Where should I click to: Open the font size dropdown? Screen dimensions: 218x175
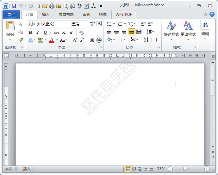click(86, 24)
